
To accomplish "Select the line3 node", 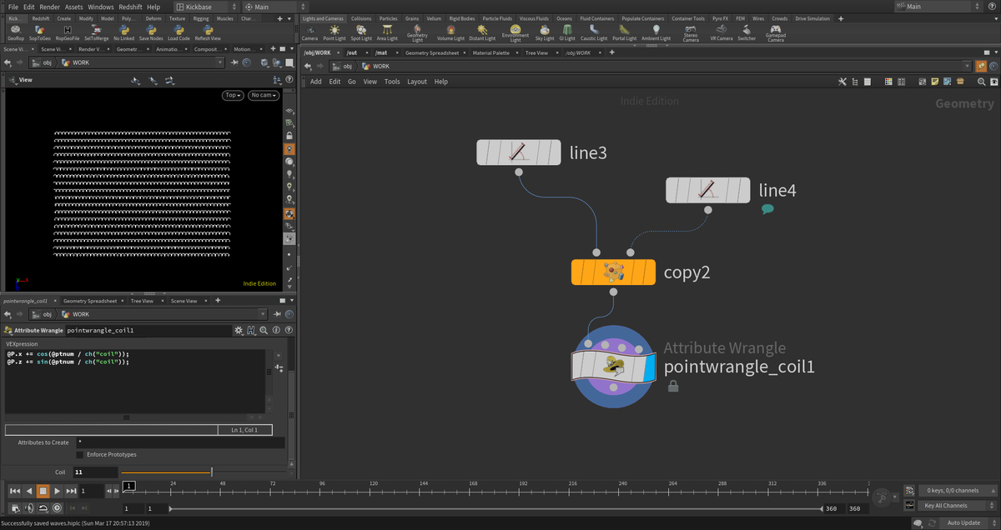I will tap(519, 152).
